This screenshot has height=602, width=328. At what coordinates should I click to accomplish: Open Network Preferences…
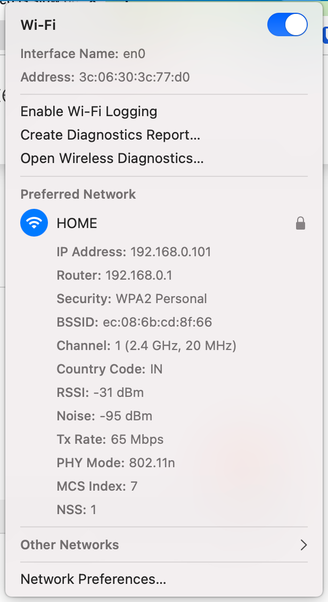(x=93, y=579)
